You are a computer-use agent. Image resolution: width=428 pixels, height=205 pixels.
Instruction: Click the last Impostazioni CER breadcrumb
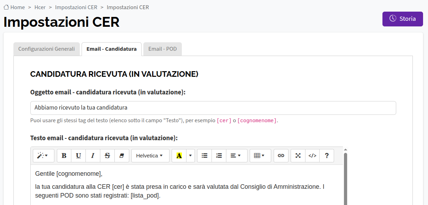click(128, 7)
